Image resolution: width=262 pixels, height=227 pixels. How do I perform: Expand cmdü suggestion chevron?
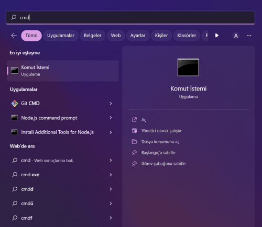coord(111,203)
